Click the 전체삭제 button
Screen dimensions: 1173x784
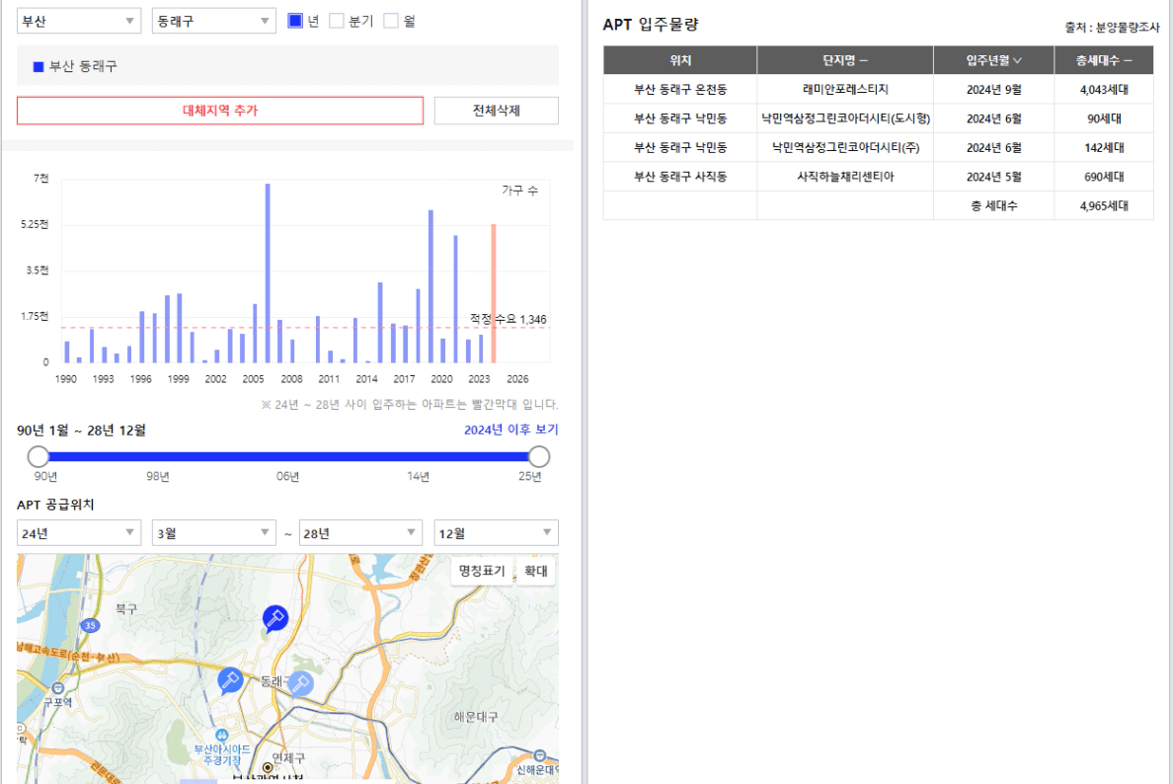[x=496, y=111]
